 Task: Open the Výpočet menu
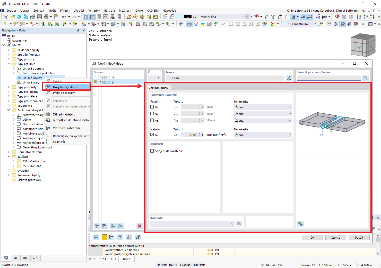79,11
